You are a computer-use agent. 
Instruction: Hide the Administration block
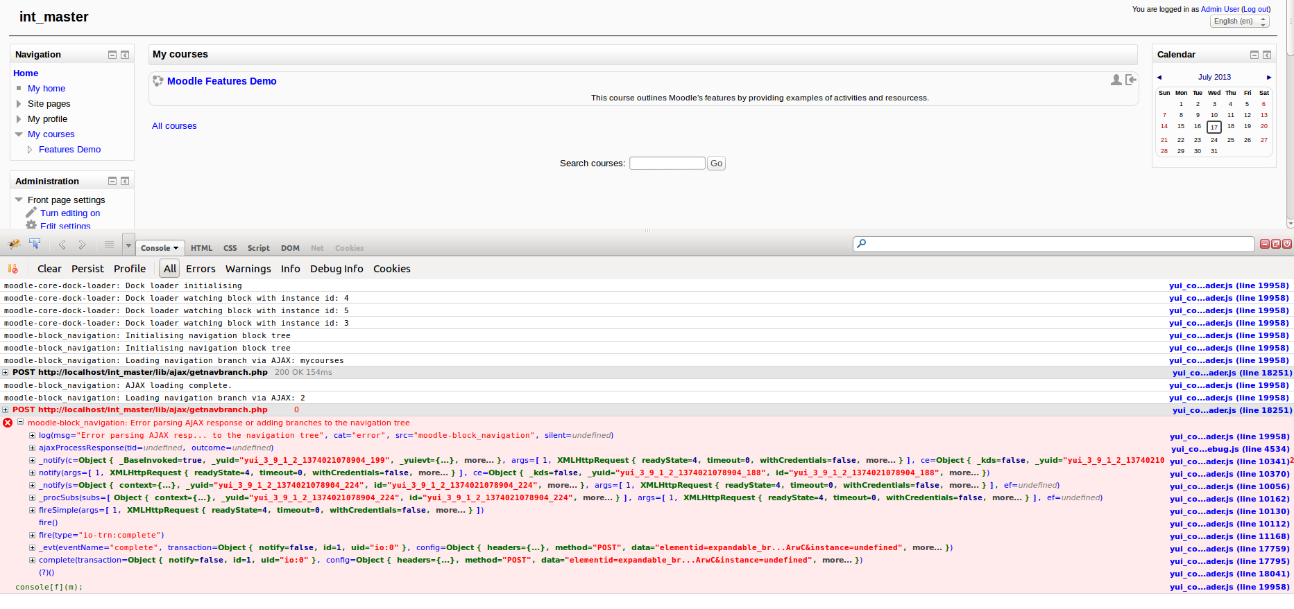pyautogui.click(x=112, y=181)
